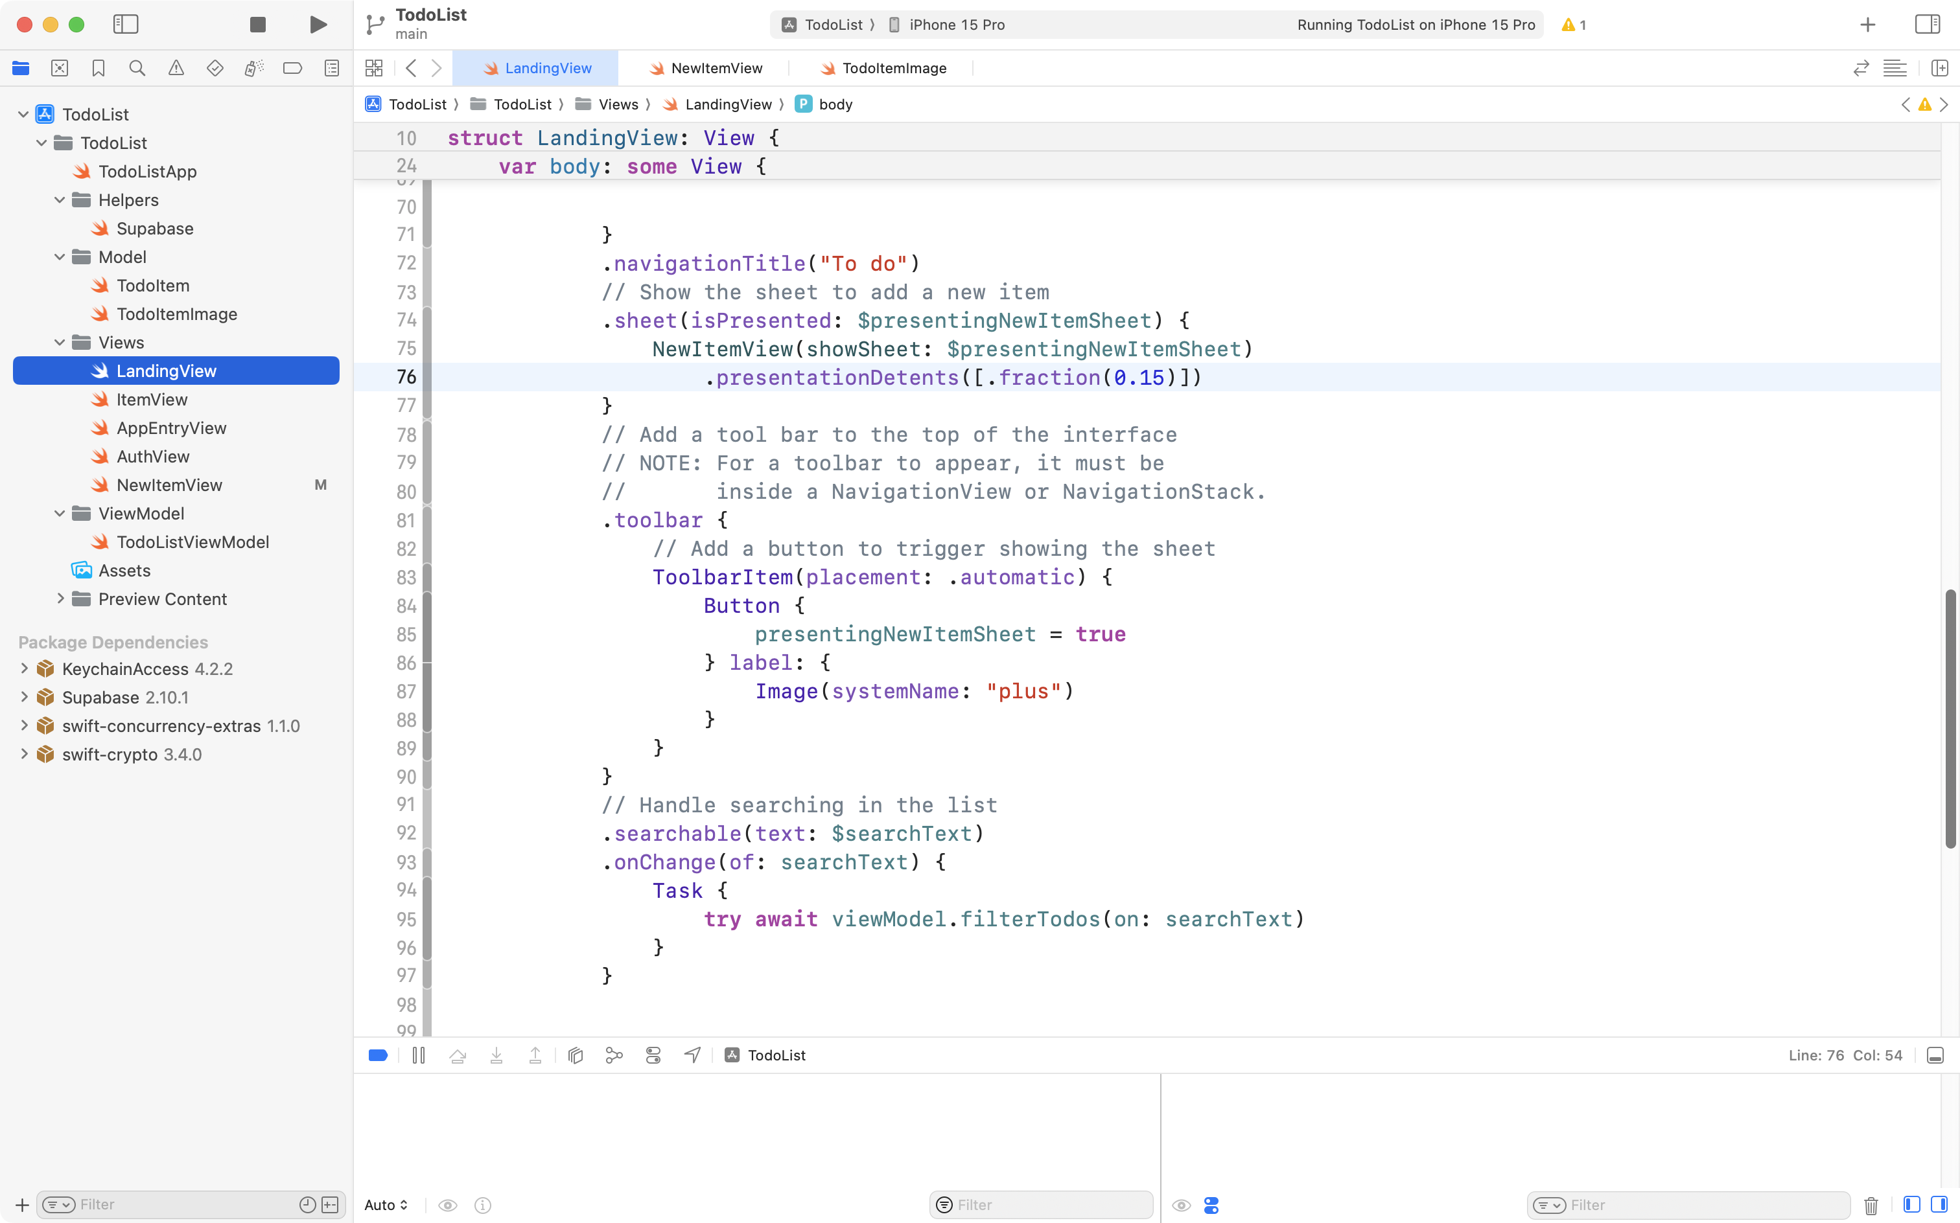
Task: Toggle selectable preview variants icon
Action: pos(653,1055)
